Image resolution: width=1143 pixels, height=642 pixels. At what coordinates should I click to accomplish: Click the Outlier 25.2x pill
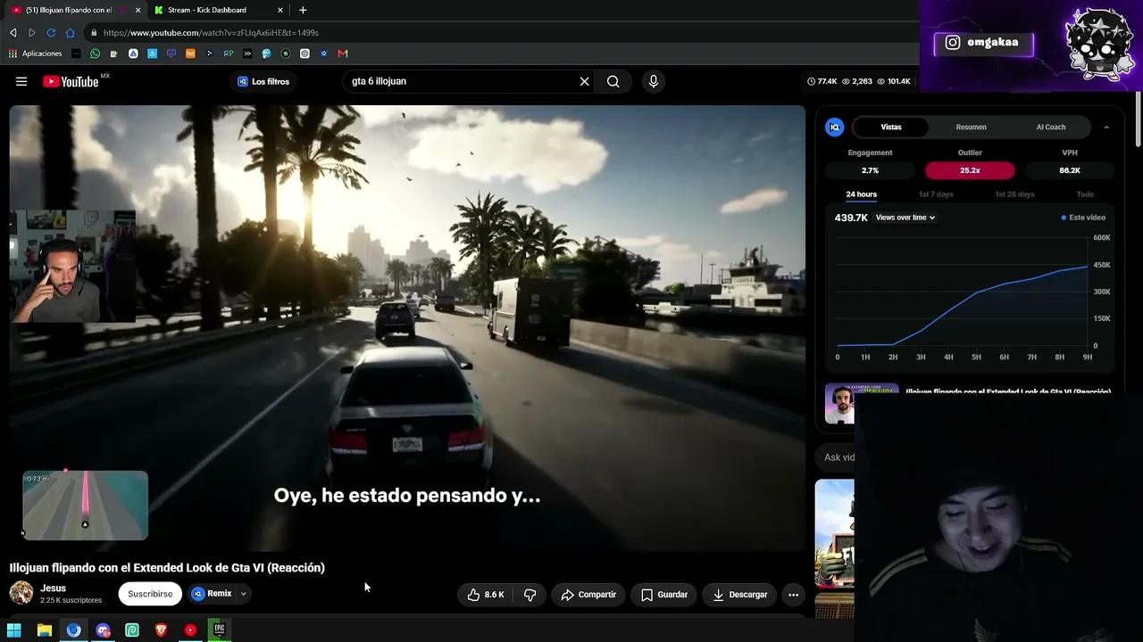tap(970, 170)
